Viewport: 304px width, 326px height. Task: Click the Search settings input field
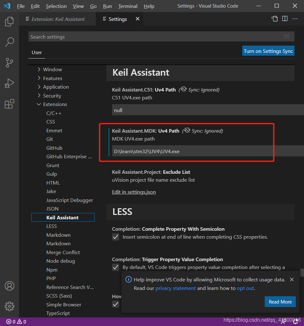pyautogui.click(x=161, y=37)
